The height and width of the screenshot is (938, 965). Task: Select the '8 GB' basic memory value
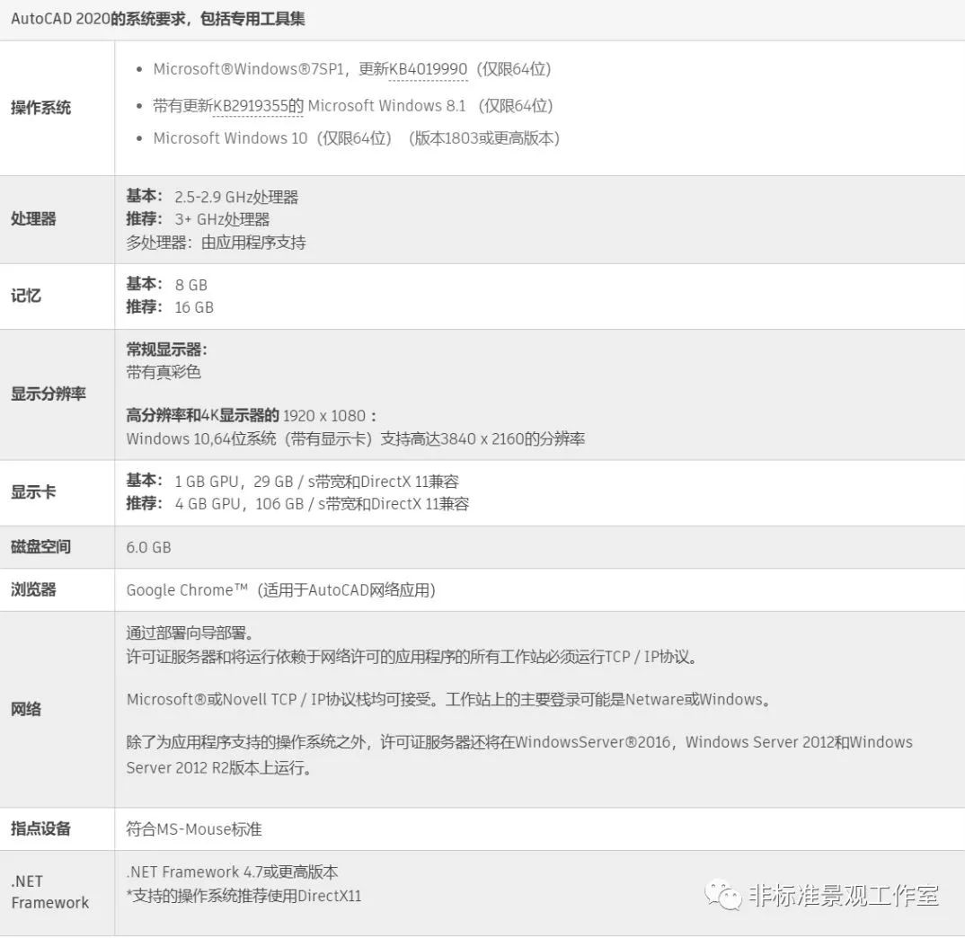[191, 285]
